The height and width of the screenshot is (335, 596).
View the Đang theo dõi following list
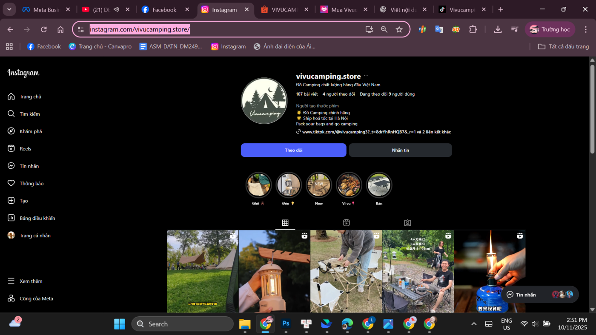[x=387, y=94]
